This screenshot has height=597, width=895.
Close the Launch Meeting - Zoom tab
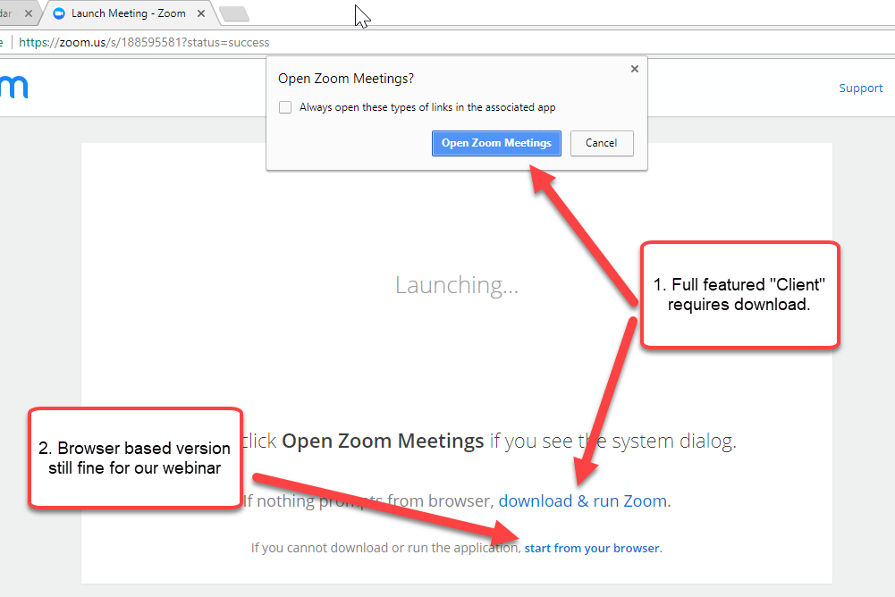click(201, 13)
